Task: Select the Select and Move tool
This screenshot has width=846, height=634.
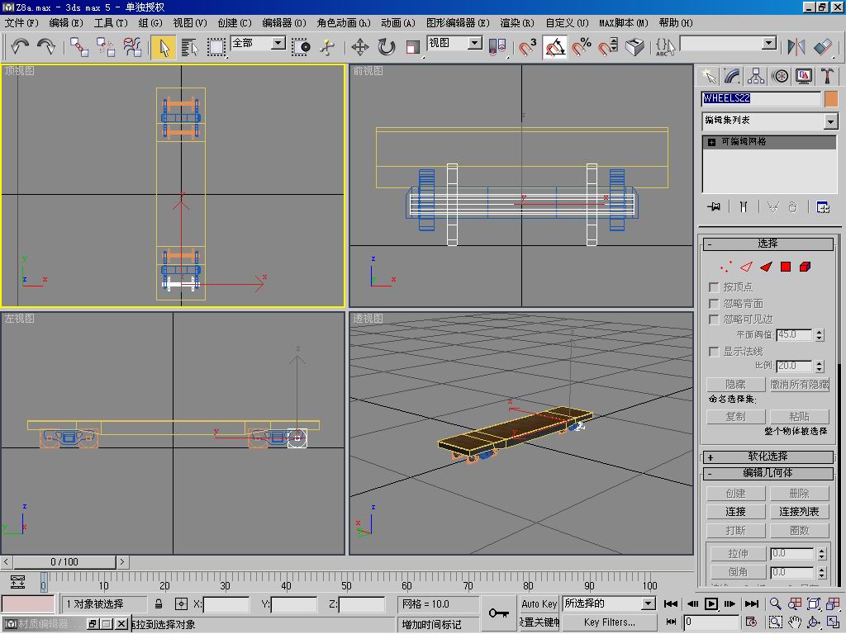Action: tap(360, 47)
